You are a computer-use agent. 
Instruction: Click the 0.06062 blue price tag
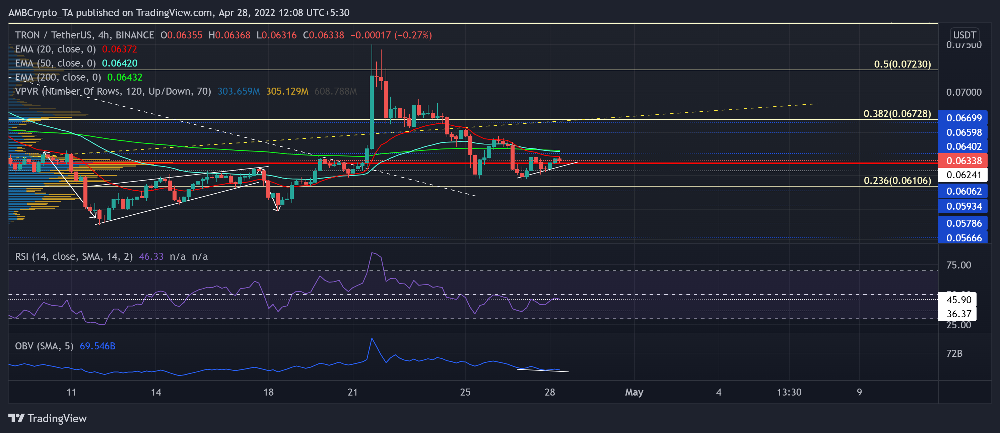963,191
